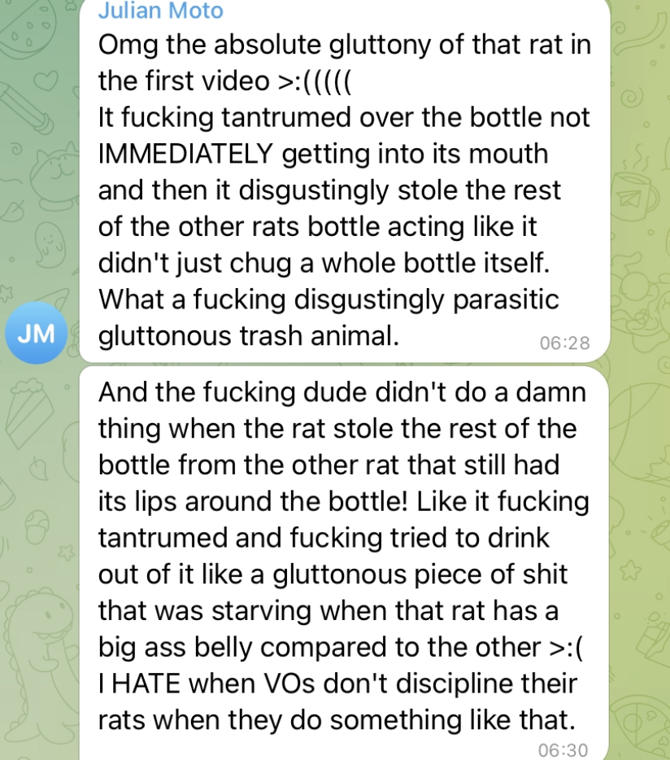
Task: Tap the sender name Julian Moto
Action: pyautogui.click(x=161, y=11)
